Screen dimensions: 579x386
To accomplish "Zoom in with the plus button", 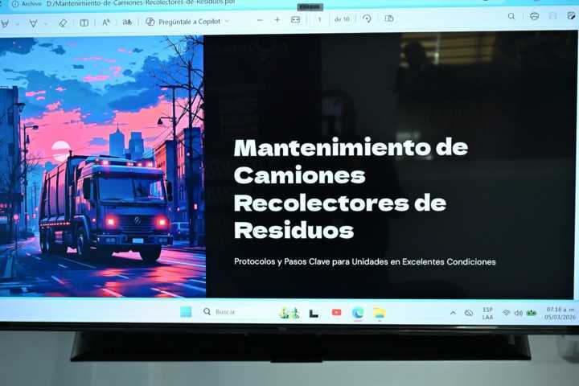I will click(x=277, y=19).
